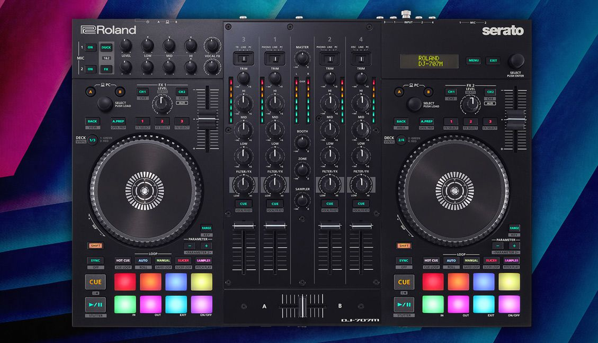The width and height of the screenshot is (598, 343).
Task: Enable headphone CUE for mixer channel 3
Action: 243,203
